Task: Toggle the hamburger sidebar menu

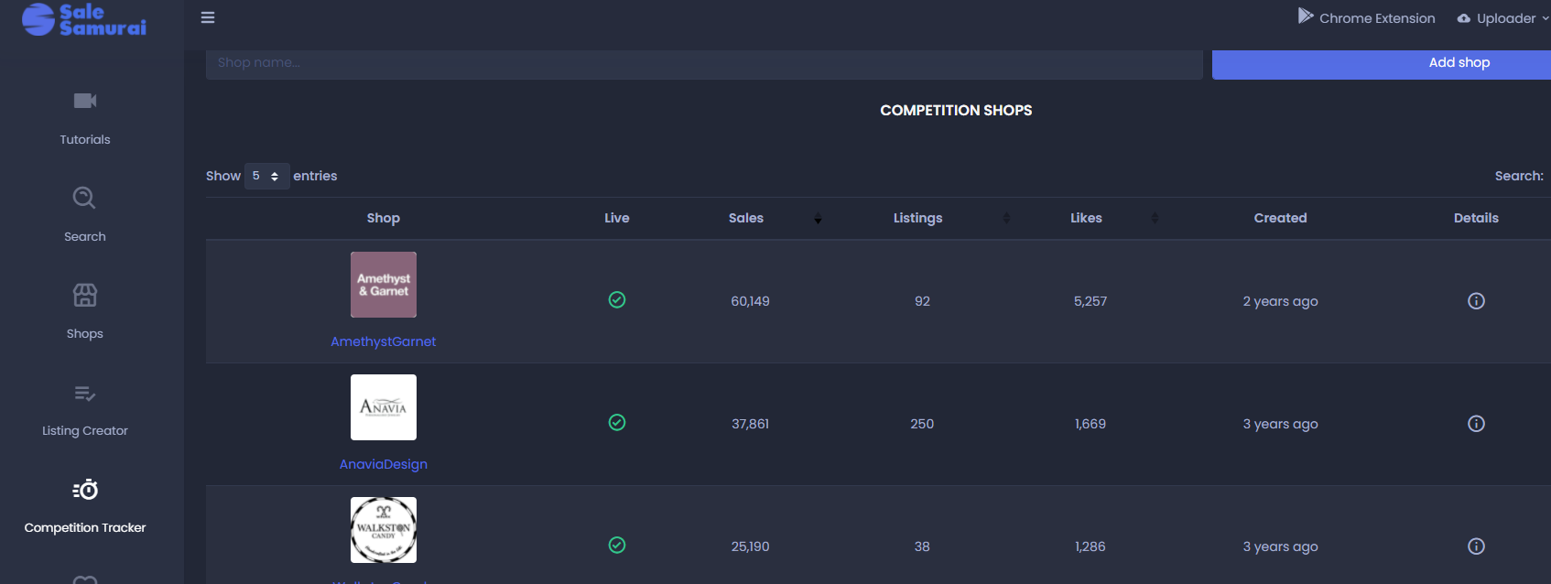Action: (x=208, y=17)
